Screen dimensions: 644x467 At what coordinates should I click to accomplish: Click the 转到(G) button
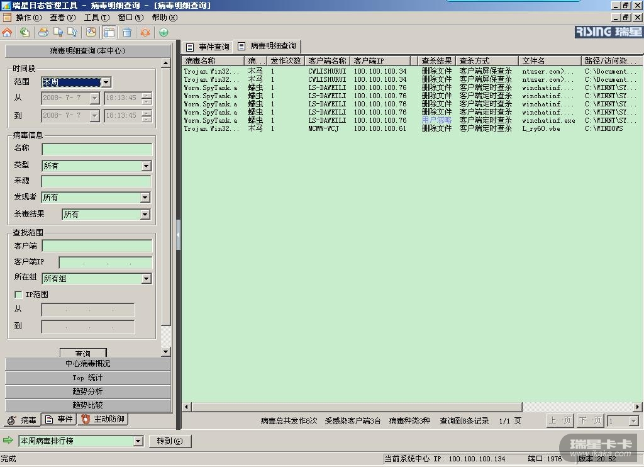click(x=170, y=441)
